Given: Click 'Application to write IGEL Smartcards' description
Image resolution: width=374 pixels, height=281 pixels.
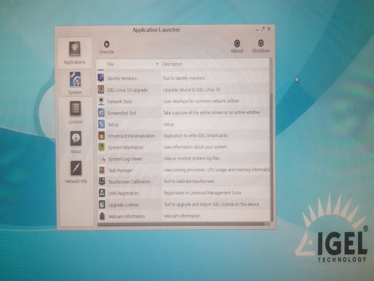Looking at the screenshot, I should click(195, 135).
